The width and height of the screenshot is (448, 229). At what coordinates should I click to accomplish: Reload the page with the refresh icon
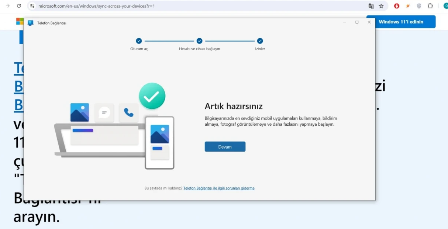[19, 6]
